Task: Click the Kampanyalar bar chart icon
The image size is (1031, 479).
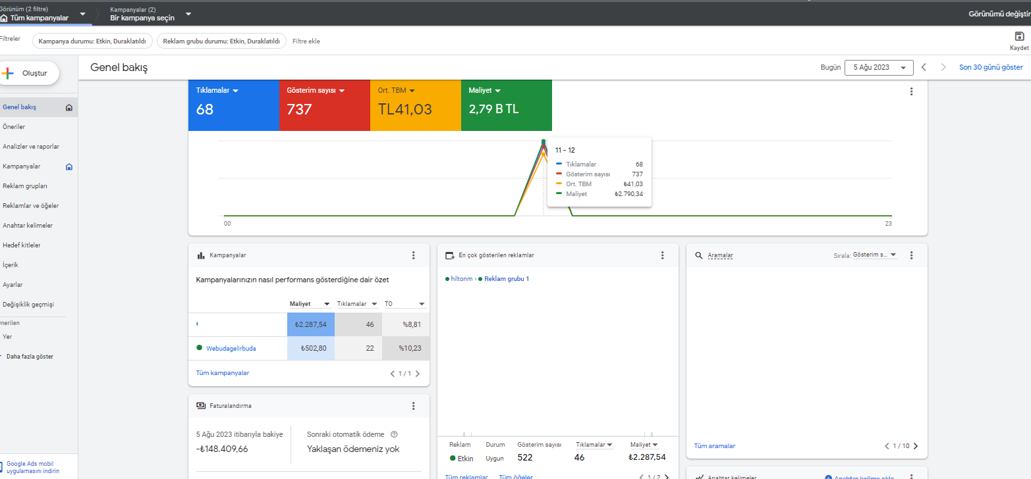Action: coord(201,255)
